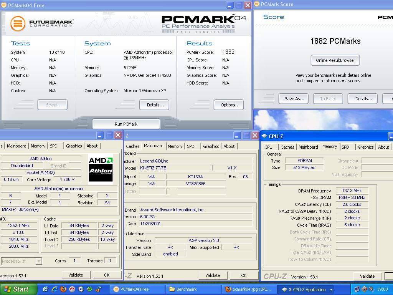Open Internet Explorer from quick launch
Image resolution: width=393 pixels, height=295 pixels.
coord(54,289)
